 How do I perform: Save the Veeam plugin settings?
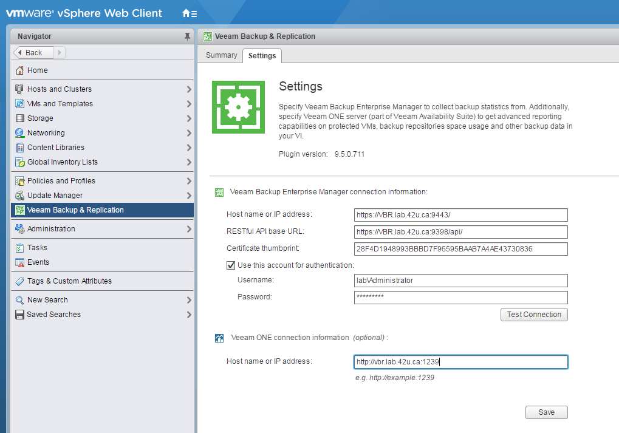[x=545, y=412]
